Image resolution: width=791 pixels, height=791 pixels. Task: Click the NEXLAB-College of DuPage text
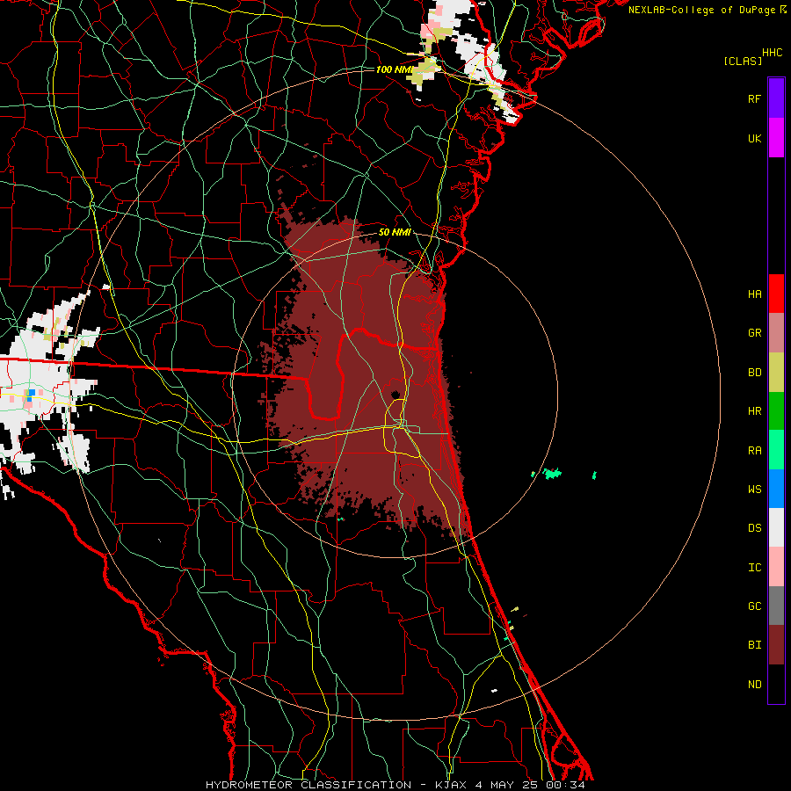[x=702, y=10]
